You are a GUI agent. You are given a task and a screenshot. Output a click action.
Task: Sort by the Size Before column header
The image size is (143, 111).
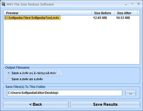point(103,13)
